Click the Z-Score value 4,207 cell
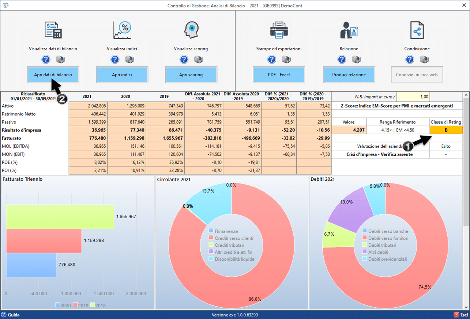470x319 pixels. pos(349,130)
